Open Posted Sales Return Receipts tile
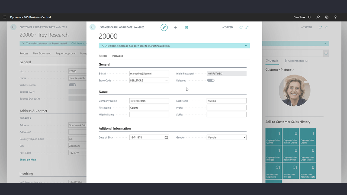The image size is (347, 195). pyautogui.click(x=308, y=171)
